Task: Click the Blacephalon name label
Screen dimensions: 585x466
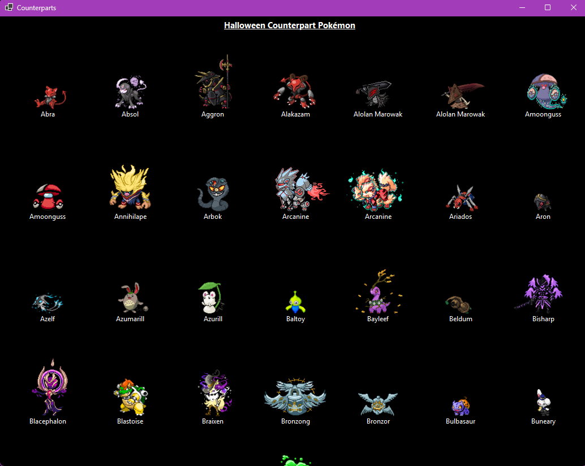Action: coord(48,421)
